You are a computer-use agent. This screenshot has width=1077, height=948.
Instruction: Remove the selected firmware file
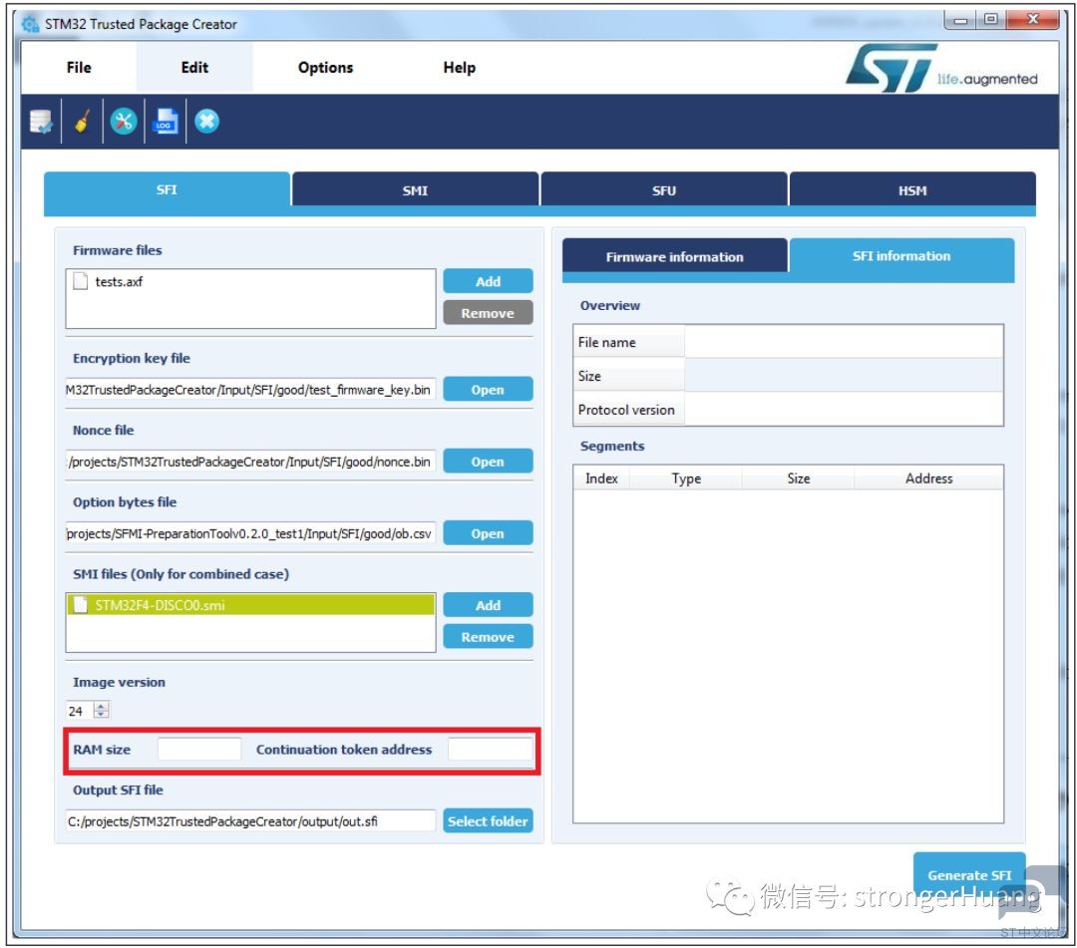(x=488, y=313)
